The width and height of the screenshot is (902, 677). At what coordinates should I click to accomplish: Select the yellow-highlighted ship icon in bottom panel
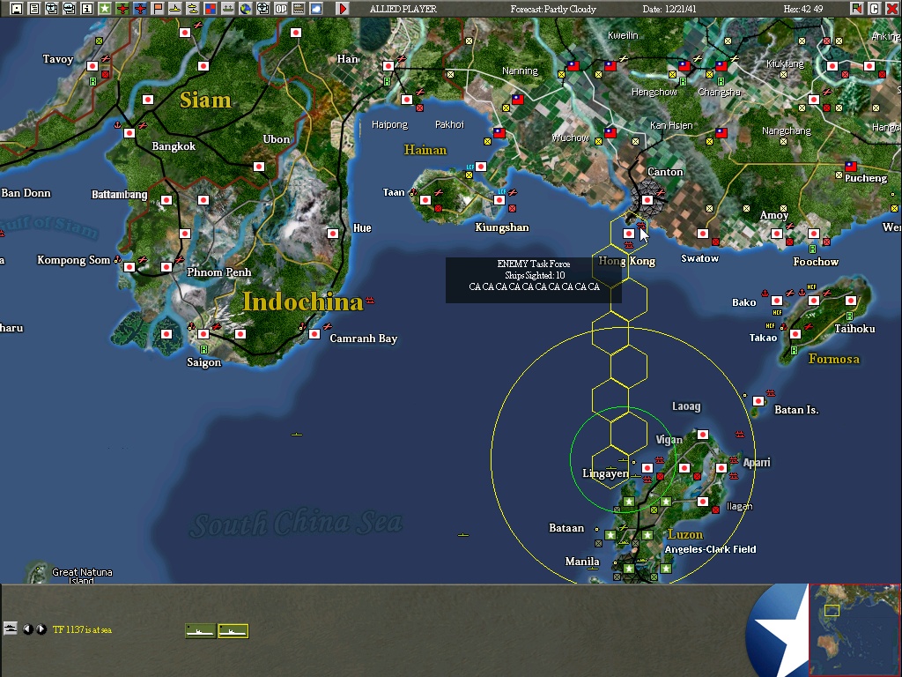click(x=233, y=631)
